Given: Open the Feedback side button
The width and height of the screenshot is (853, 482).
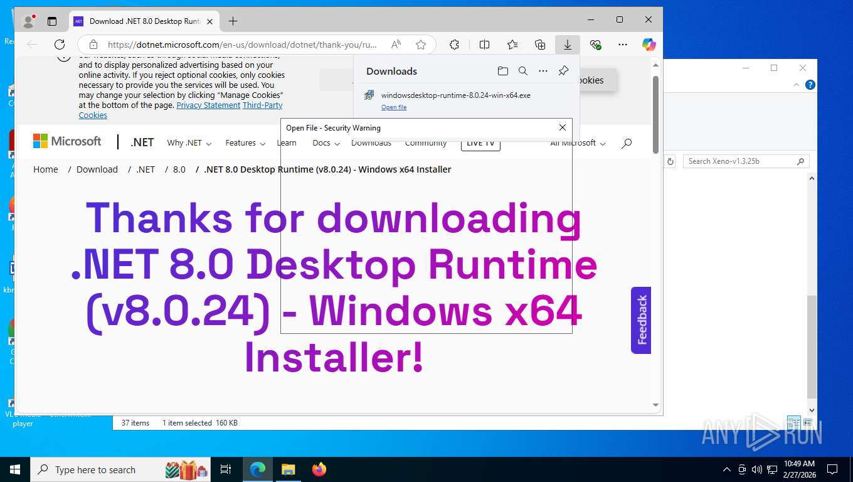Looking at the screenshot, I should pyautogui.click(x=641, y=320).
